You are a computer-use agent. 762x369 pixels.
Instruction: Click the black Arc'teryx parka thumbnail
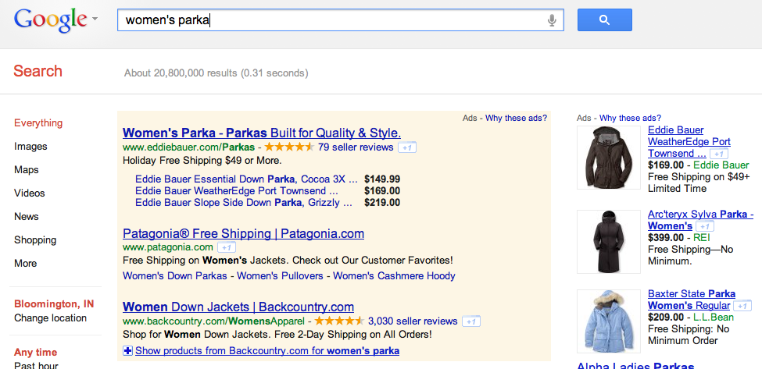coord(609,242)
